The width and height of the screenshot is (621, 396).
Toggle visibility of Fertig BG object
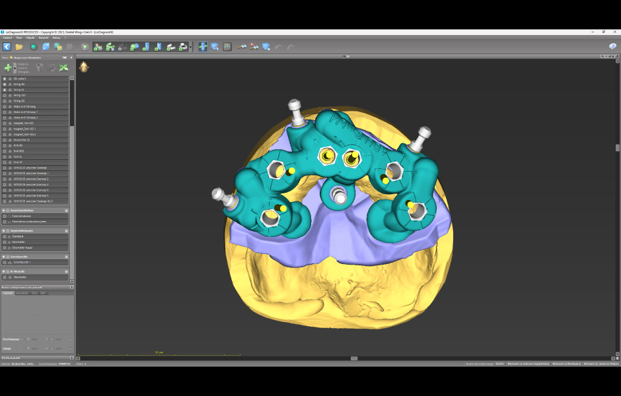(5, 84)
